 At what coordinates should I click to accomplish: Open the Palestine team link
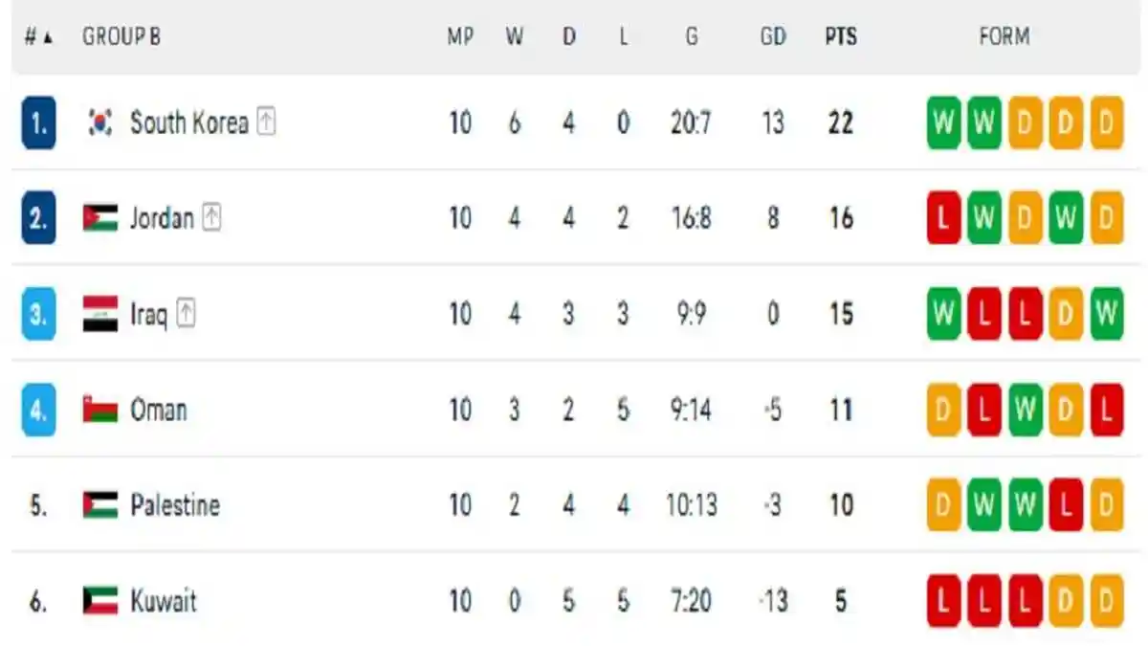[175, 505]
